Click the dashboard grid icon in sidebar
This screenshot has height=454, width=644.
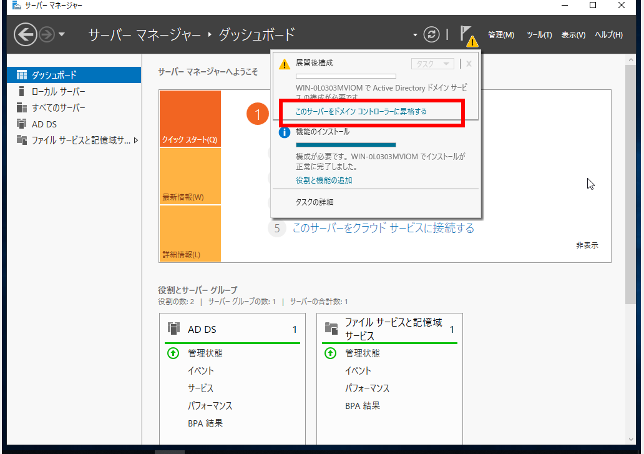pos(21,75)
